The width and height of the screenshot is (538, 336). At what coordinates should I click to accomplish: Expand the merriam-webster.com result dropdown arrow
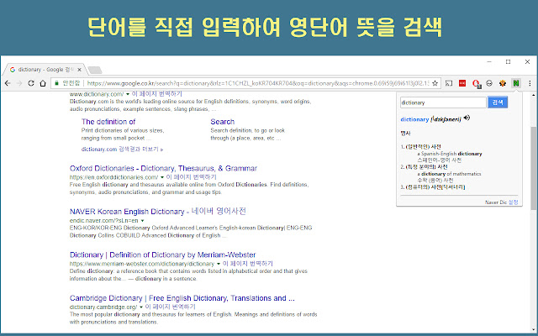coord(219,264)
